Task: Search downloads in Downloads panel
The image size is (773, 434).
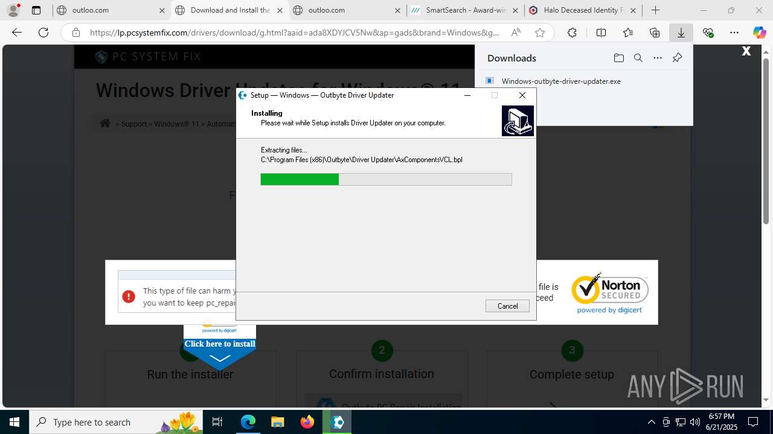Action: [638, 58]
